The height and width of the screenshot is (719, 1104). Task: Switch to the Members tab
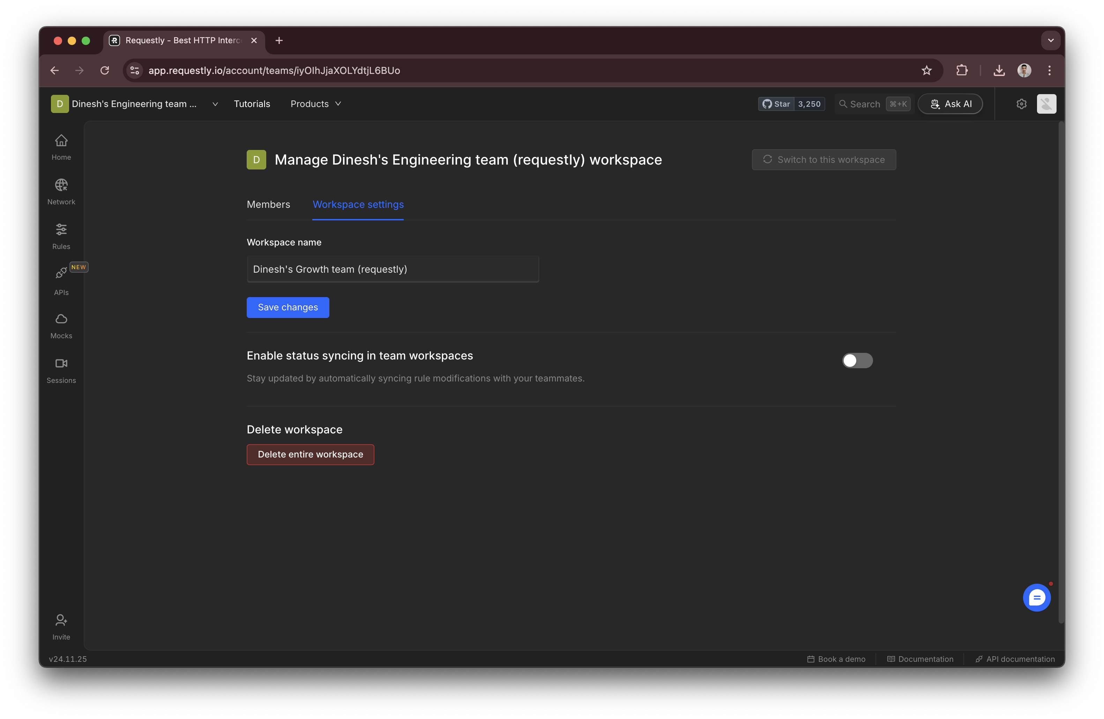click(268, 204)
